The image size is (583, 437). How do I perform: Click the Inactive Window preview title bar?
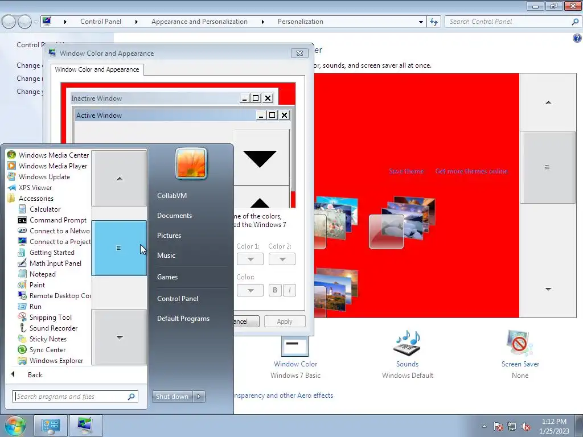tap(156, 98)
